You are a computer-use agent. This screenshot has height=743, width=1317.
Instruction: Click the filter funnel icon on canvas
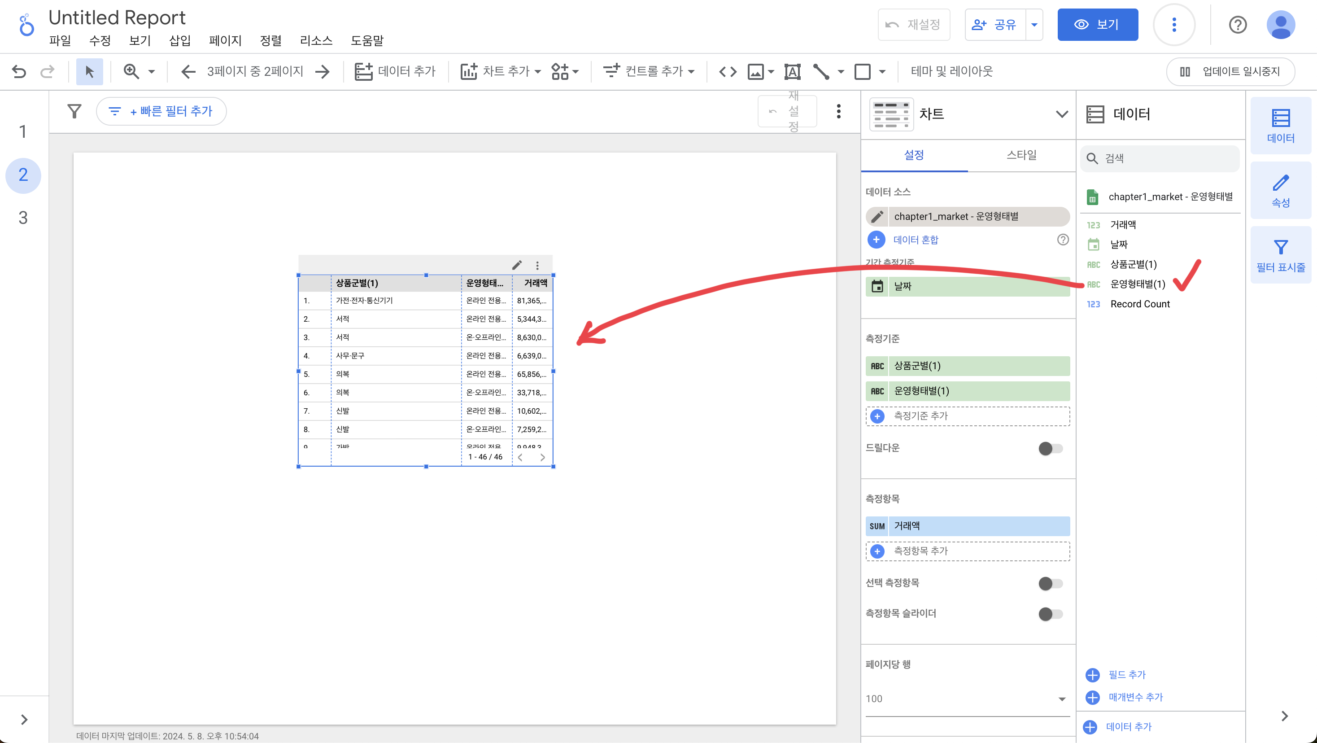(74, 111)
